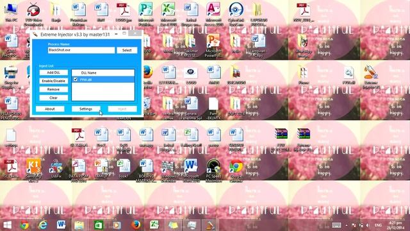Click Clear button in Extreme Injector

coord(54,98)
